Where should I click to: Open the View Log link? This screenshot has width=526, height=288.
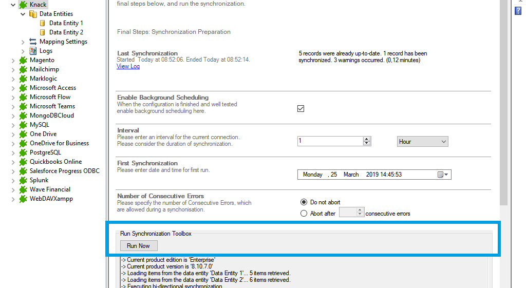[x=128, y=66]
